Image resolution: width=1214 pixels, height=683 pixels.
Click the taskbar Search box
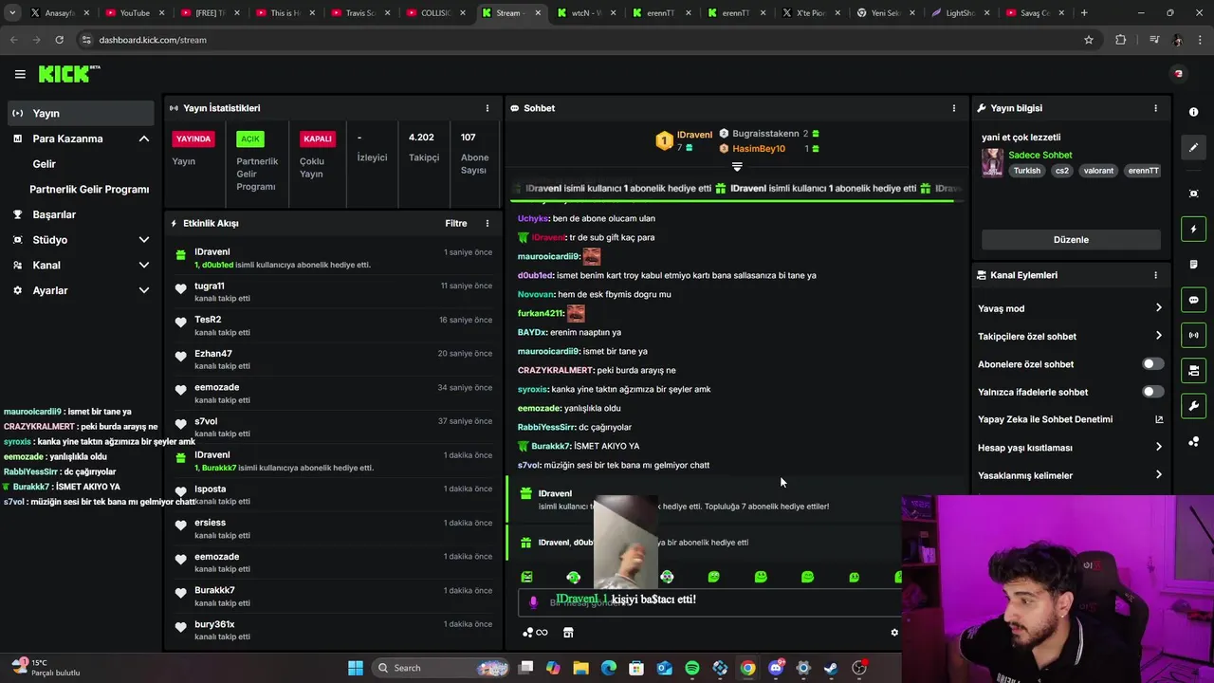tap(441, 668)
